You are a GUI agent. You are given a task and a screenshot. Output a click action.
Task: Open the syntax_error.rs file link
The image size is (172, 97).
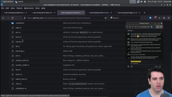tap(22, 60)
